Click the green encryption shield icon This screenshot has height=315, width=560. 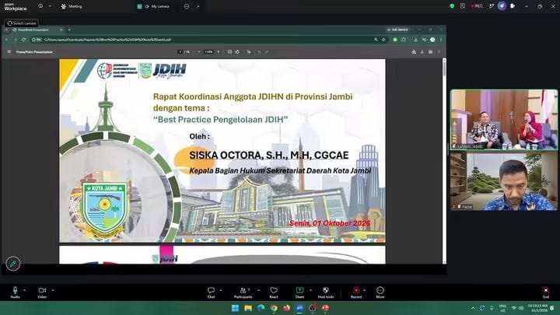coord(452,6)
